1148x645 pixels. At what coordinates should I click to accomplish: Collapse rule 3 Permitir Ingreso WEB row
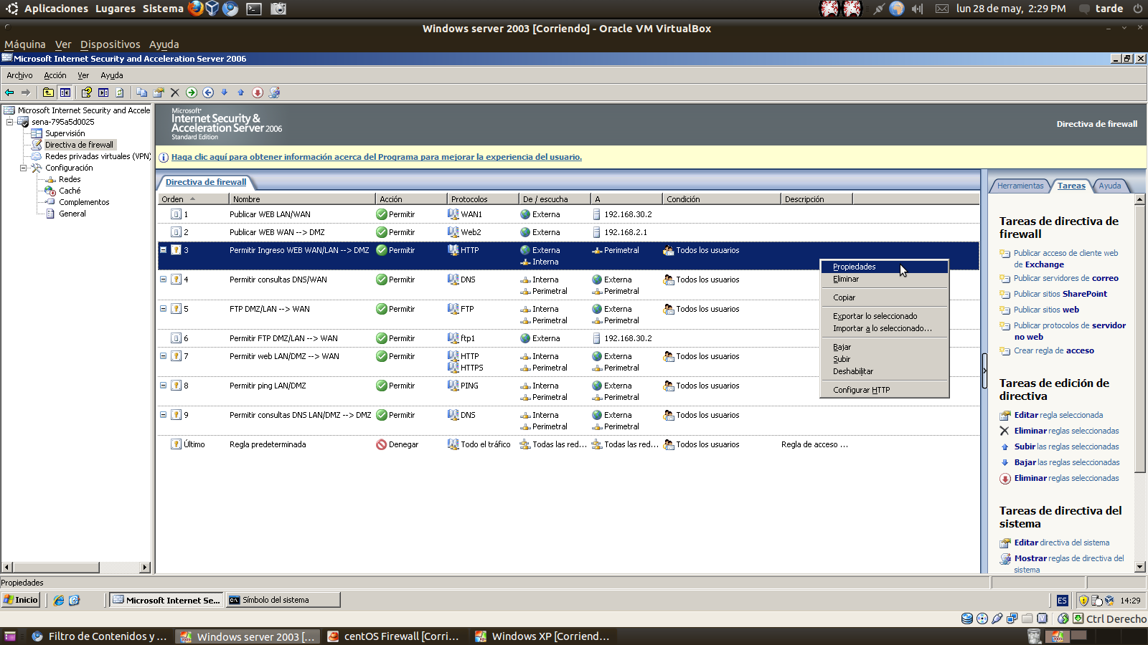[163, 250]
